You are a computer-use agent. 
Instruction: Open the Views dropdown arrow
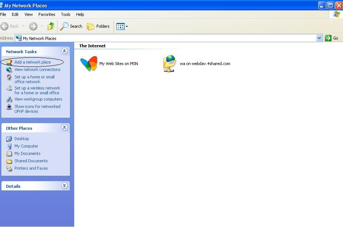pos(127,27)
